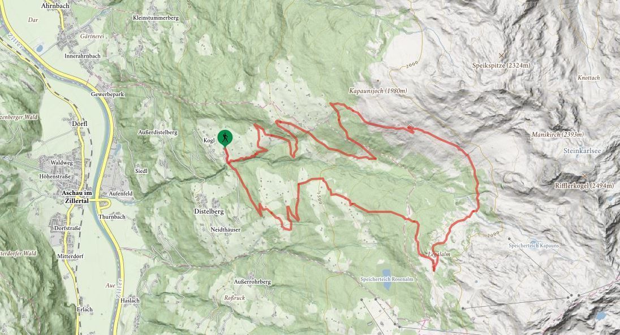The width and height of the screenshot is (620, 335).
Task: Click the green hiker start marker
Action: (225, 138)
